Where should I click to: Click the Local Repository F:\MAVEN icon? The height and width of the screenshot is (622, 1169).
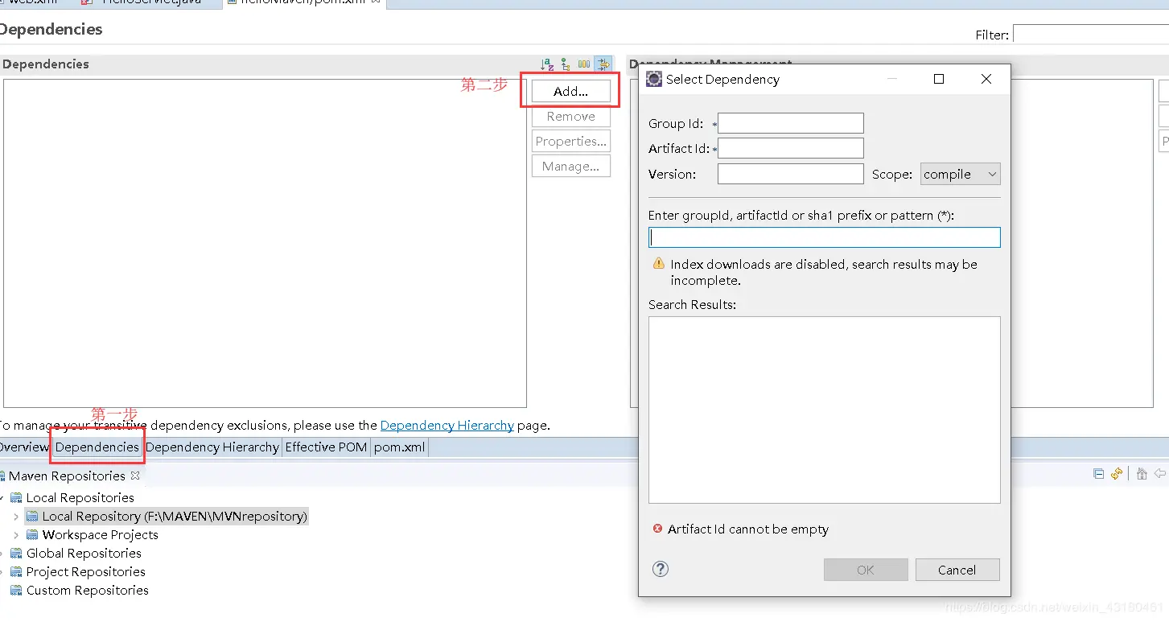(32, 516)
